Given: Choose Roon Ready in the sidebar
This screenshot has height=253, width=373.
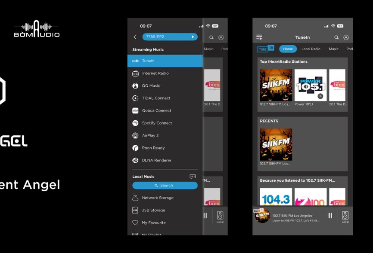Looking at the screenshot, I should pos(165,148).
